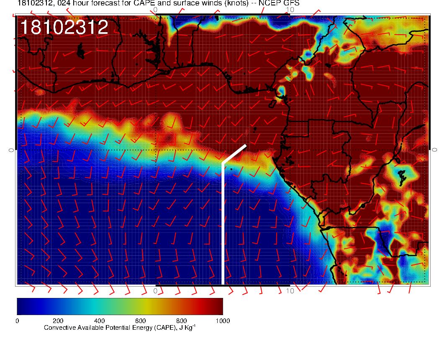This screenshot has width=442, height=341.
Task: Select the dark red end of the CAPE colorbar
Action: [218, 306]
